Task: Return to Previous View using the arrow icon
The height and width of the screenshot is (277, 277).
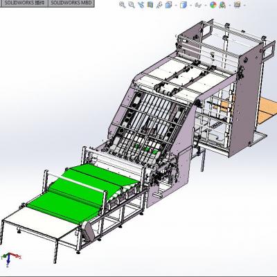Action: point(141,5)
